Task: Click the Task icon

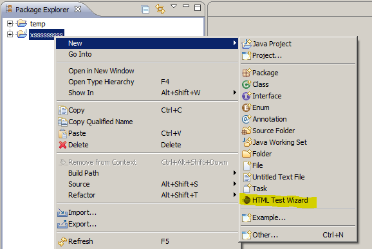Action: click(x=247, y=189)
